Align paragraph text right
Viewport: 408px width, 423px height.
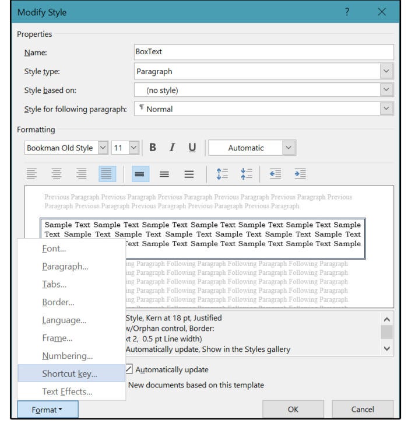pos(81,174)
